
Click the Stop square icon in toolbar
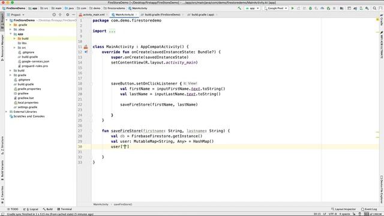pos(334,8)
